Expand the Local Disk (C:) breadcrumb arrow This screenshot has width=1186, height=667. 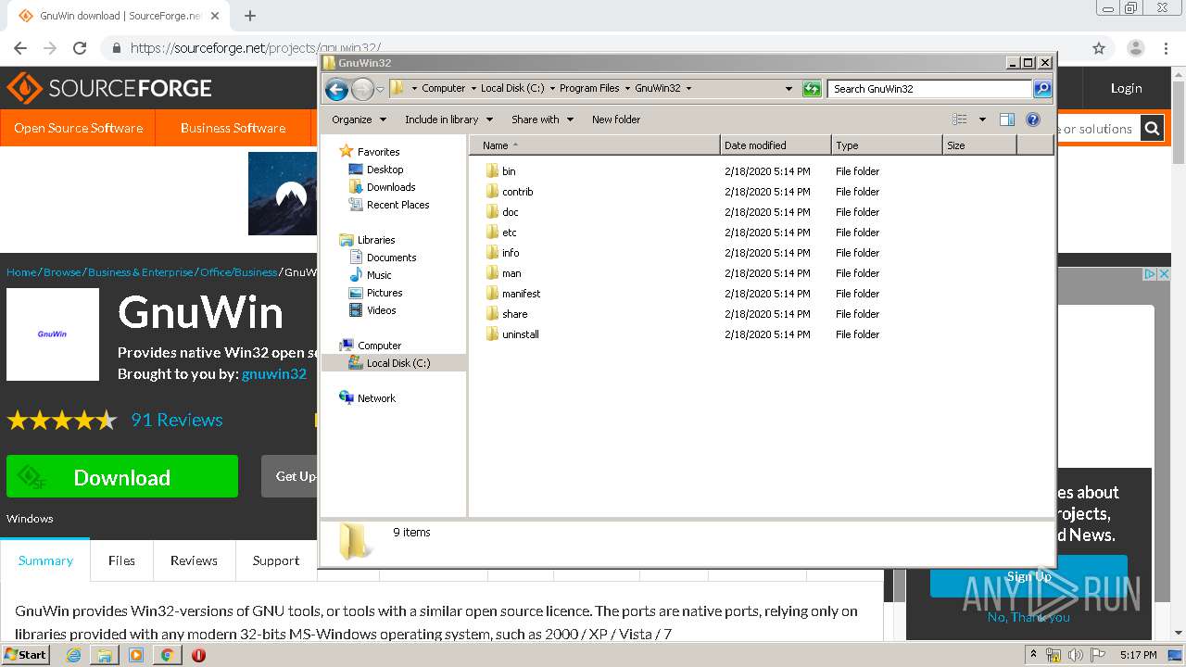pyautogui.click(x=552, y=89)
